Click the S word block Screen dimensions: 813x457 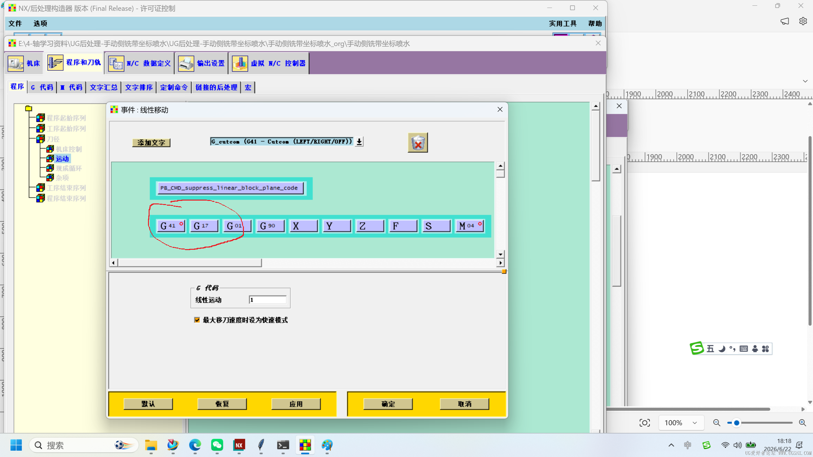point(436,226)
